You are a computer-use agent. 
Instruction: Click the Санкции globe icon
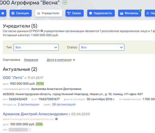(x=13, y=13)
